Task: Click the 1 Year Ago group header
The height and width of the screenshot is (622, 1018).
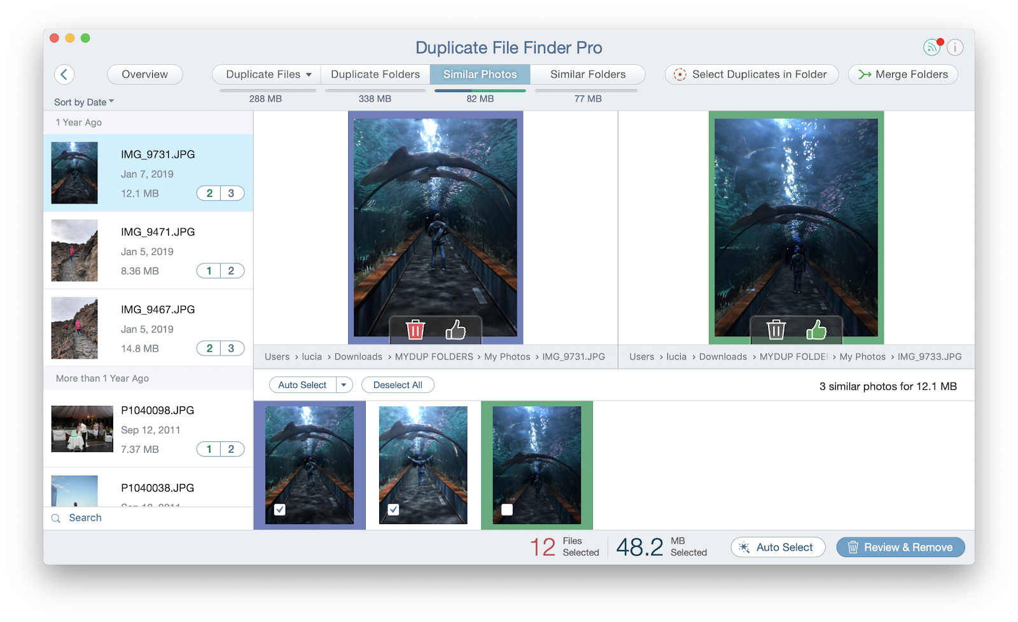Action: pyautogui.click(x=79, y=123)
